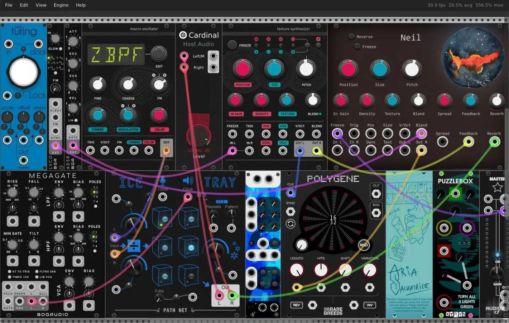The image size is (509, 323).
Task: Click the large white Turing knob
Action: coord(23,72)
